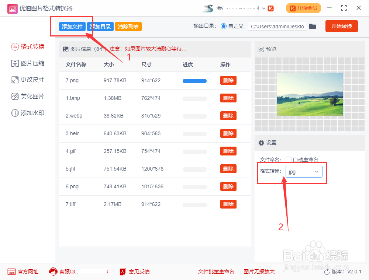Viewport: 369px width, 280px height.
Task: Click the app logo icon in title bar
Action: point(12,9)
